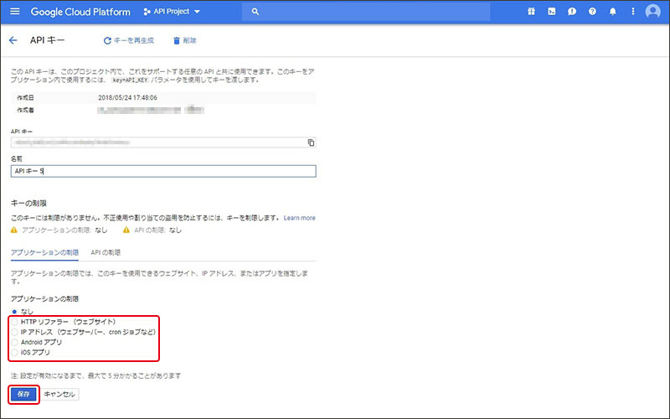Open the Learn more link
Image resolution: width=670 pixels, height=419 pixels.
pyautogui.click(x=299, y=218)
